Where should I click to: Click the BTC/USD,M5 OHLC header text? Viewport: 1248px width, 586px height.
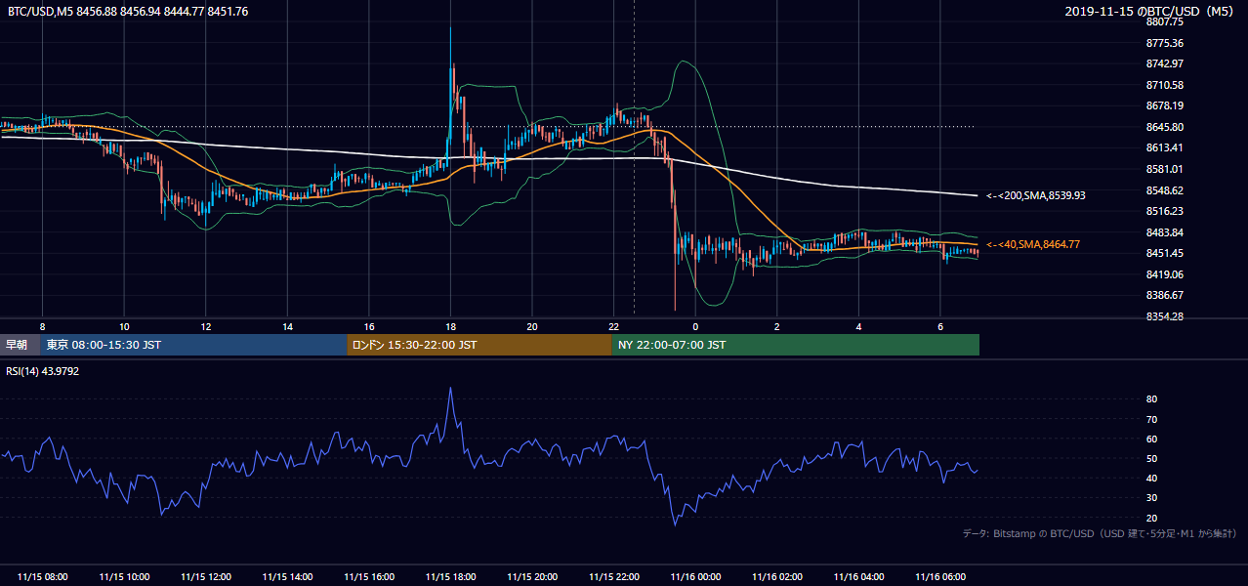coord(127,12)
